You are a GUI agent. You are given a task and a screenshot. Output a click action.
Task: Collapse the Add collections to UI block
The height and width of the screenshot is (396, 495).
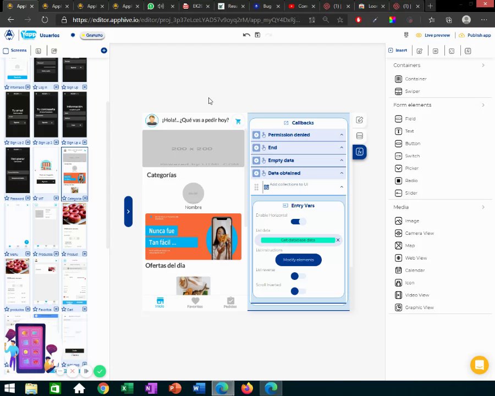coord(342,187)
